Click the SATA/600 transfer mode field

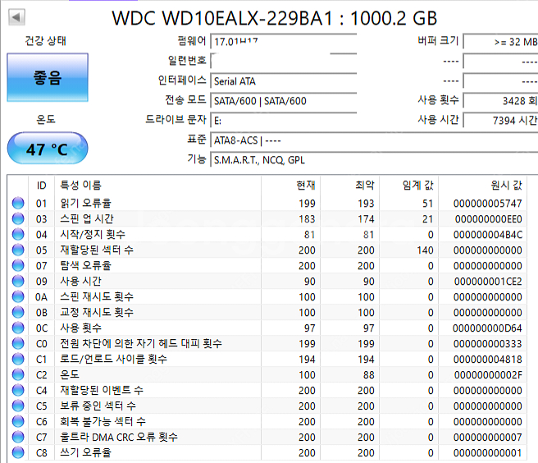(x=284, y=101)
